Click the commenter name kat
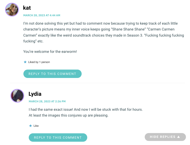The image size is (190, 145). [x=27, y=8]
